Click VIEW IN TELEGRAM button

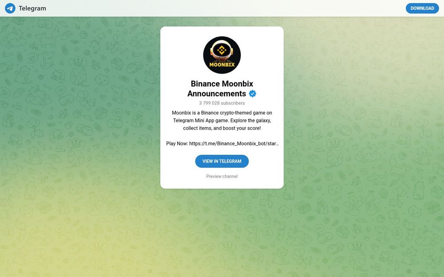222,161
